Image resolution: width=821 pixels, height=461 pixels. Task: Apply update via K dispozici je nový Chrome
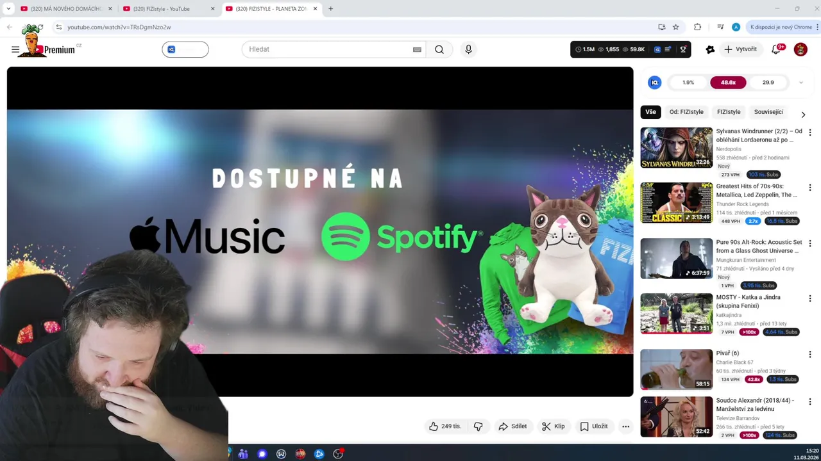tap(781, 27)
